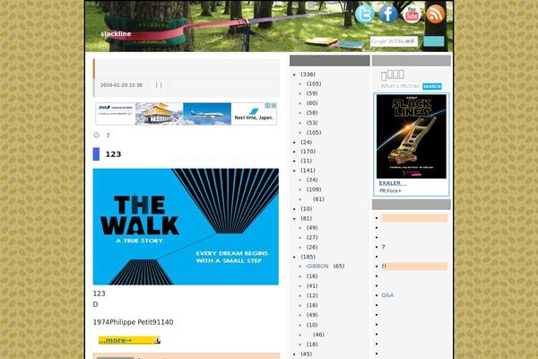Open the YouTube channel icon

point(412,14)
